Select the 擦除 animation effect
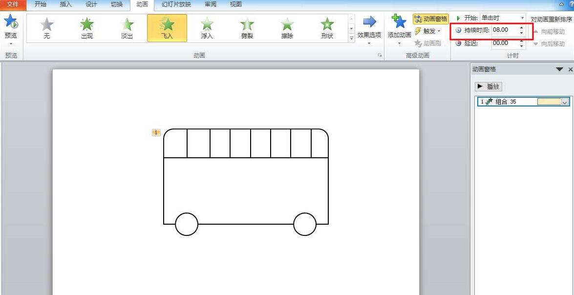Image resolution: width=574 pixels, height=295 pixels. tap(287, 28)
